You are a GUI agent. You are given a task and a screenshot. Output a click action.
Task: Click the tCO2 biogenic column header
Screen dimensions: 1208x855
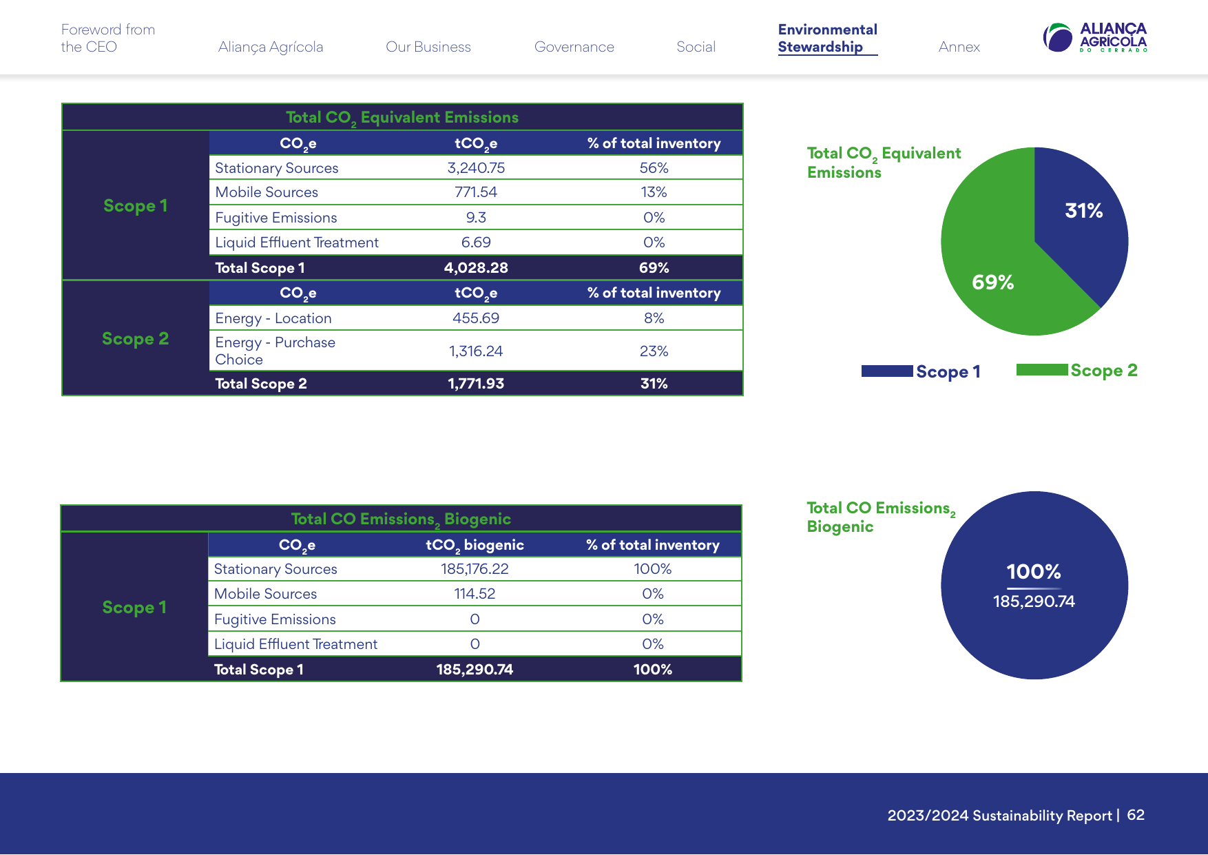(x=475, y=546)
